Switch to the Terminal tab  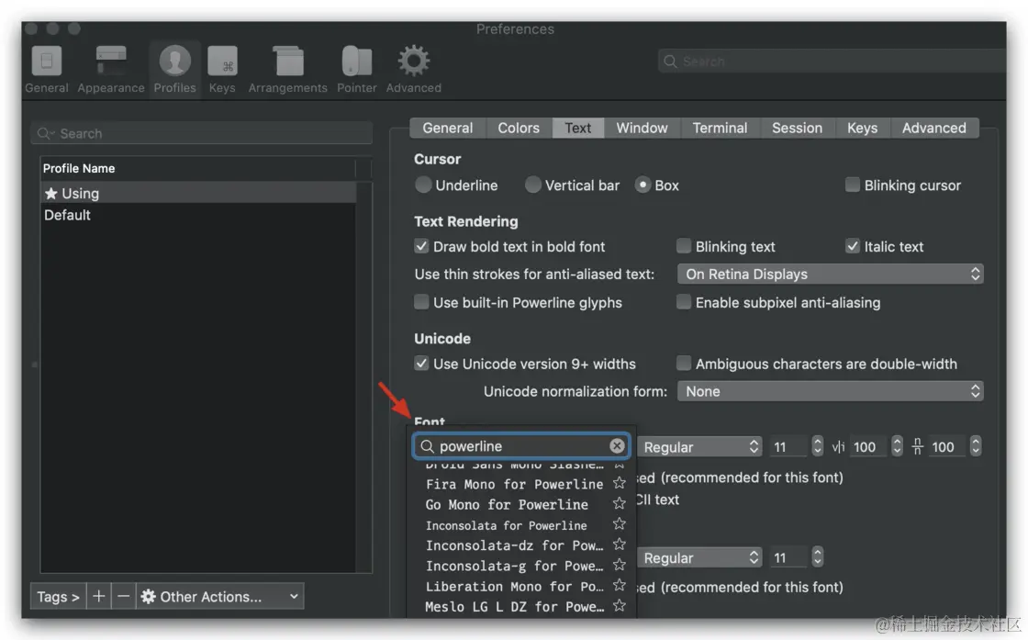(720, 128)
